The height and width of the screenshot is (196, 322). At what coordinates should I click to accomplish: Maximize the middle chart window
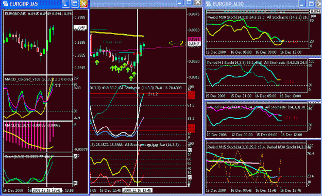[x=189, y=3]
